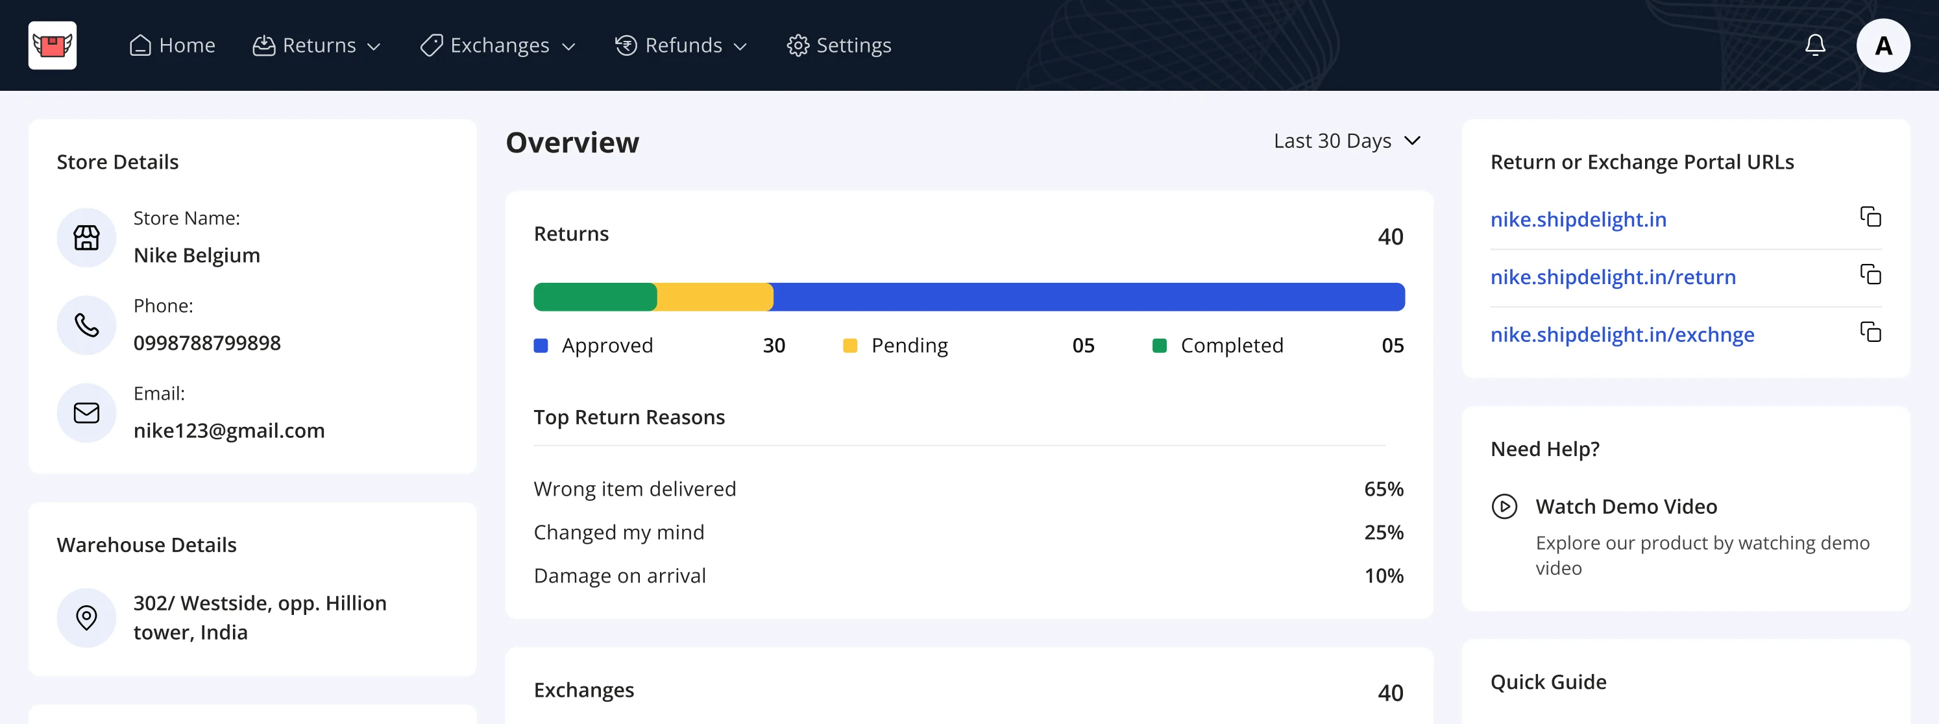Go to the Home tab
The height and width of the screenshot is (724, 1939).
[173, 46]
